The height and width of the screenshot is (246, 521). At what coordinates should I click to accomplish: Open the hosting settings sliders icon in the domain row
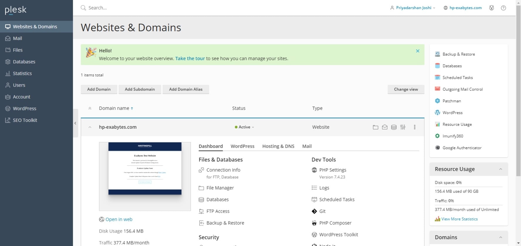click(x=403, y=127)
